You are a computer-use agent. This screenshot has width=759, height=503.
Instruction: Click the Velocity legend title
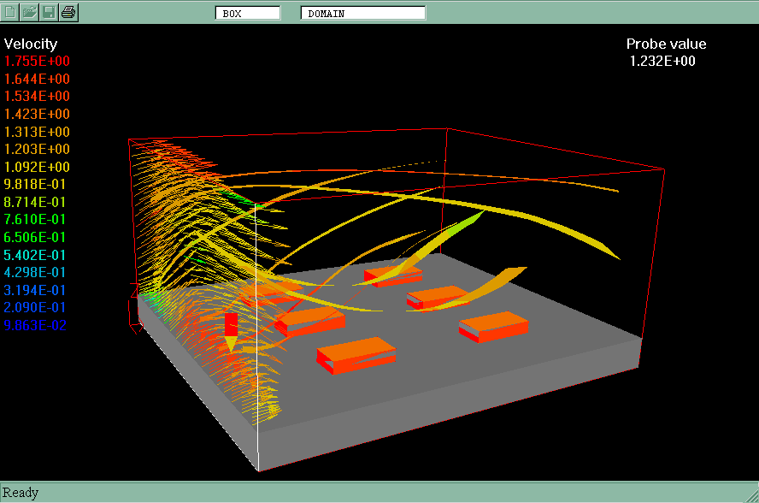point(31,44)
